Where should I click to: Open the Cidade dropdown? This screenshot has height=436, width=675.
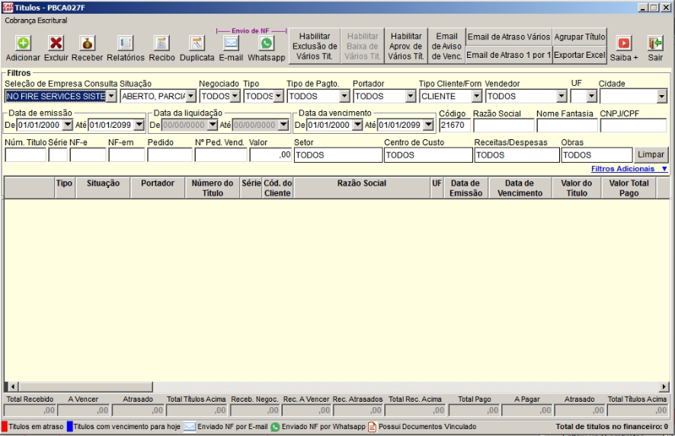click(662, 97)
